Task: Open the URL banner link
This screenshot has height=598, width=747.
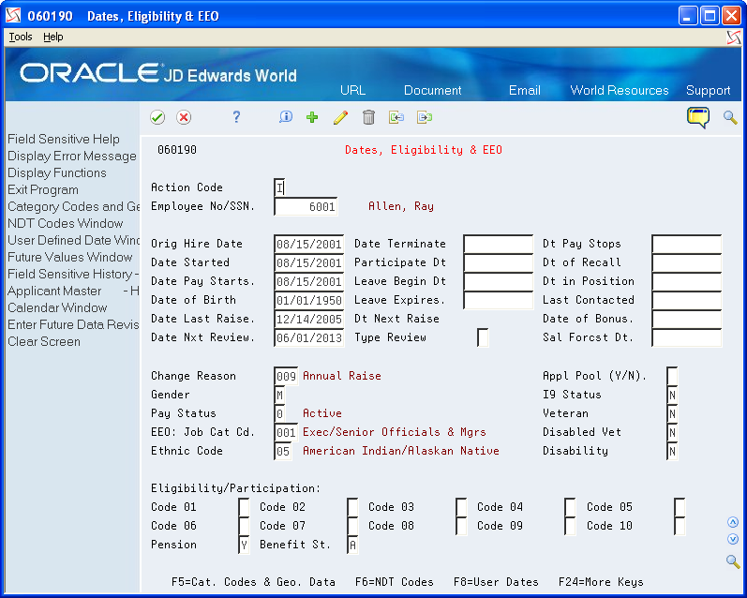Action: click(353, 90)
